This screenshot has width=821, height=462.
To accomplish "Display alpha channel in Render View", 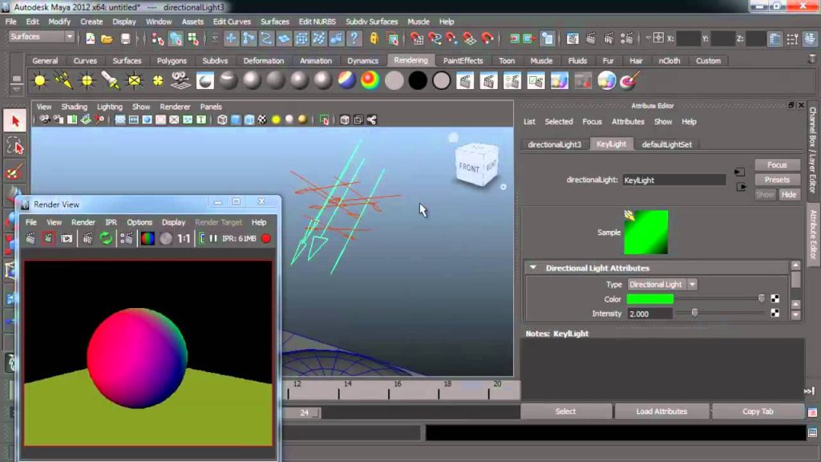I will click(x=166, y=238).
